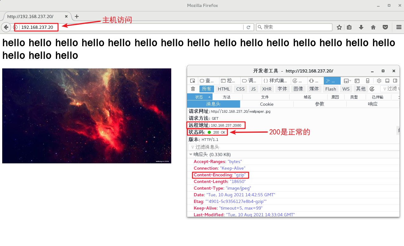
Task: Select the highlighted Network panel tab
Action: (332, 81)
